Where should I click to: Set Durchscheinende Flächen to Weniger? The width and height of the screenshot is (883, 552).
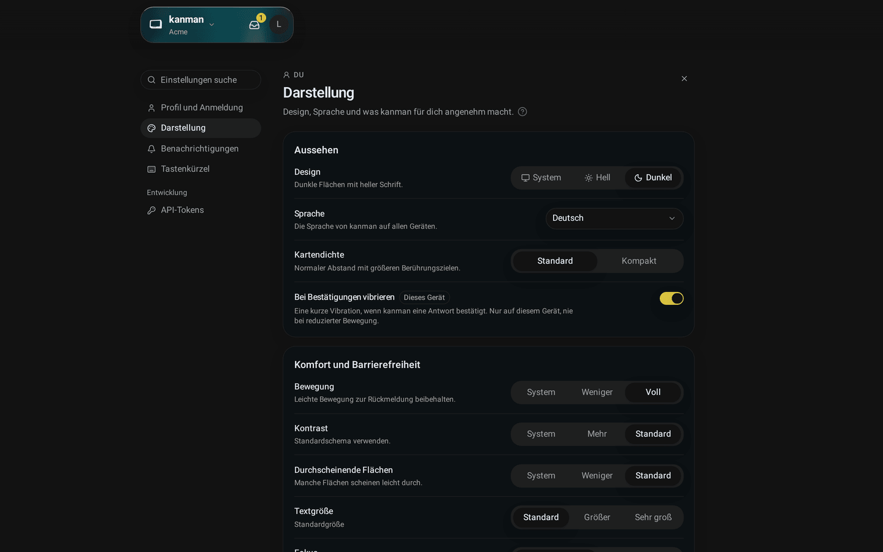[x=597, y=476]
